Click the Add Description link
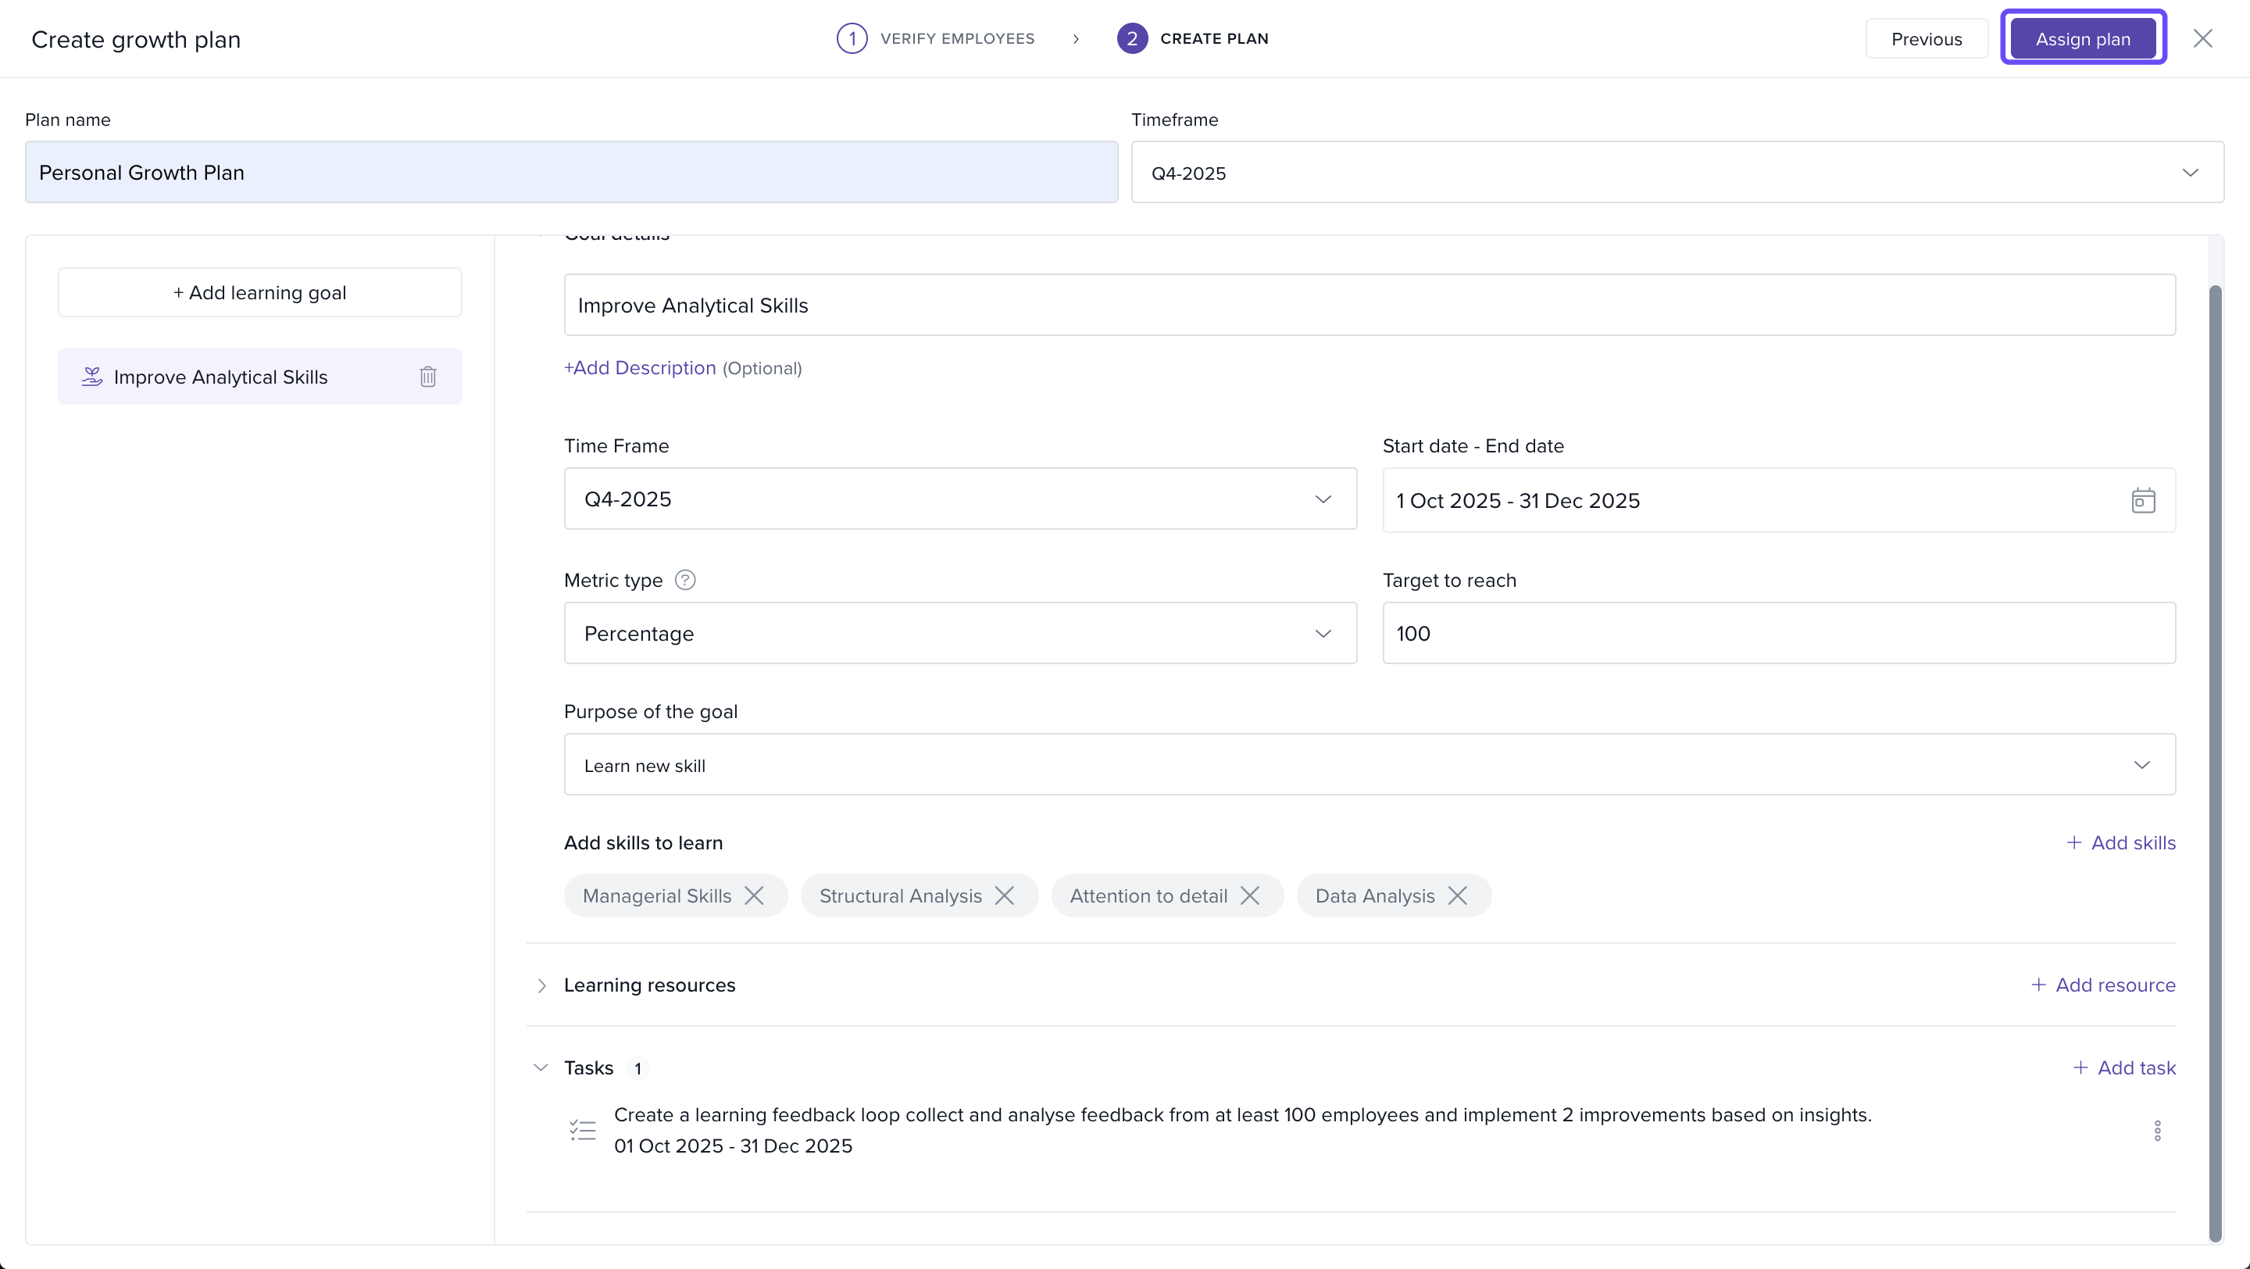The image size is (2250, 1269). tap(639, 368)
